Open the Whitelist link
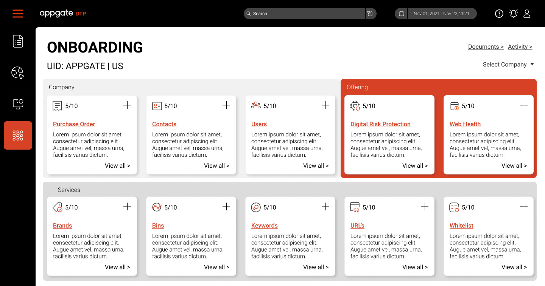 coord(461,226)
